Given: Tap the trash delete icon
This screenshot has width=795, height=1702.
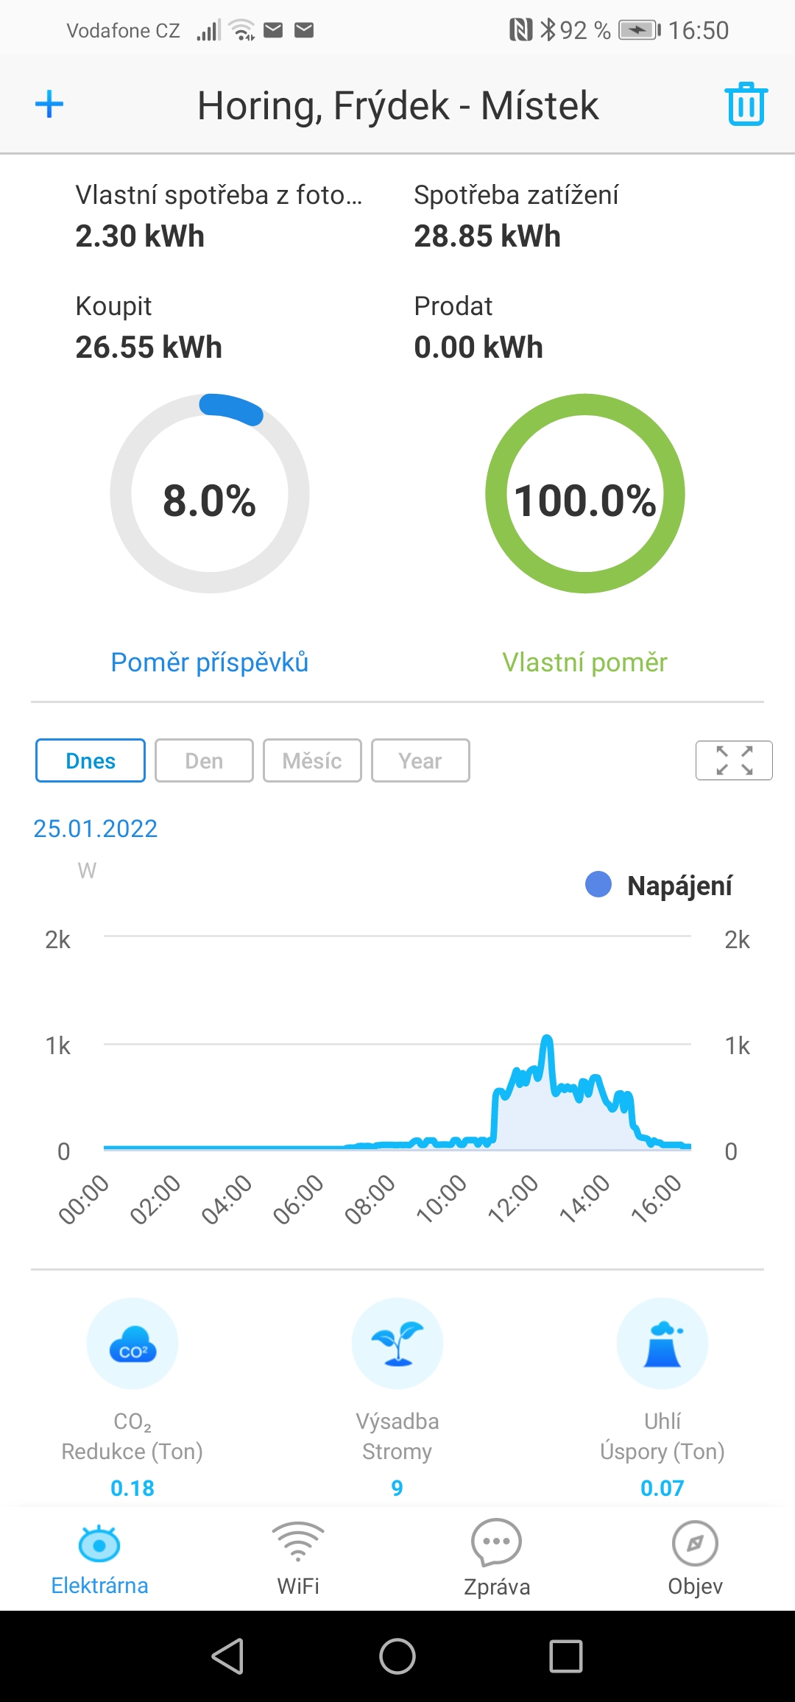Looking at the screenshot, I should 746,104.
